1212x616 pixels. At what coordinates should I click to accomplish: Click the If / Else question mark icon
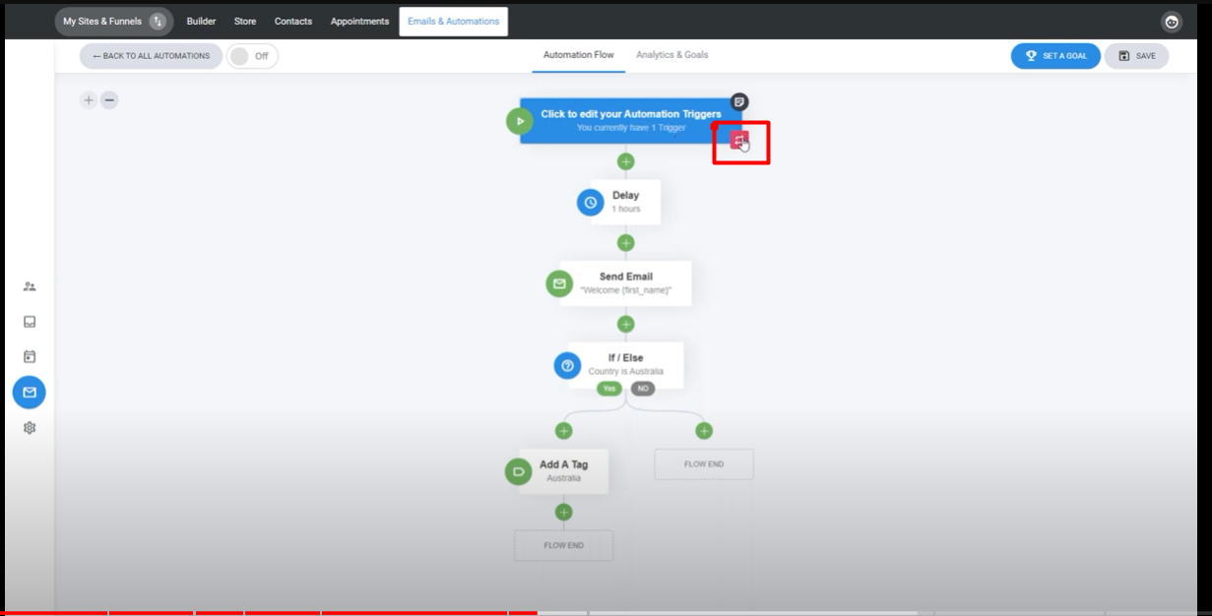coord(567,365)
